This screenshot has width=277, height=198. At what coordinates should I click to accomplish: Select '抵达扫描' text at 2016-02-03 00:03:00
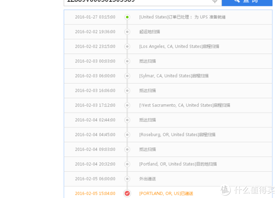pyautogui.click(x=147, y=61)
